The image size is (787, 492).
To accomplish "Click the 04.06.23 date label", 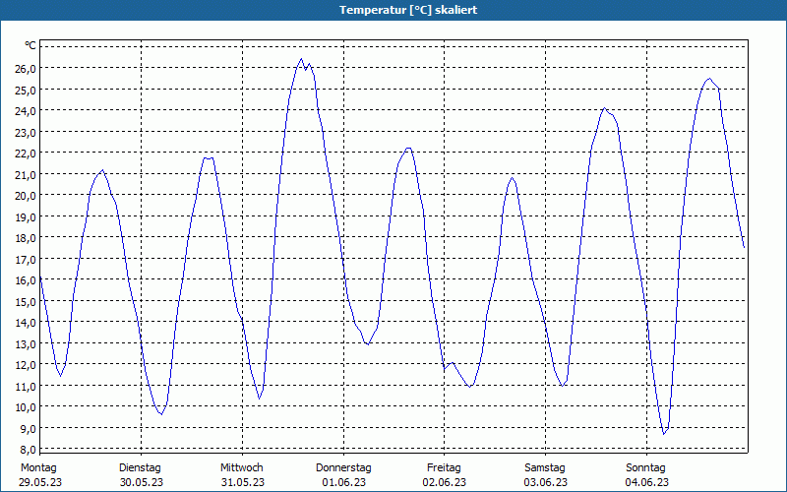I will click(x=647, y=482).
